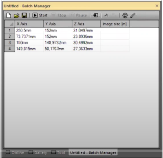Click cell 149,815mm

(29, 49)
